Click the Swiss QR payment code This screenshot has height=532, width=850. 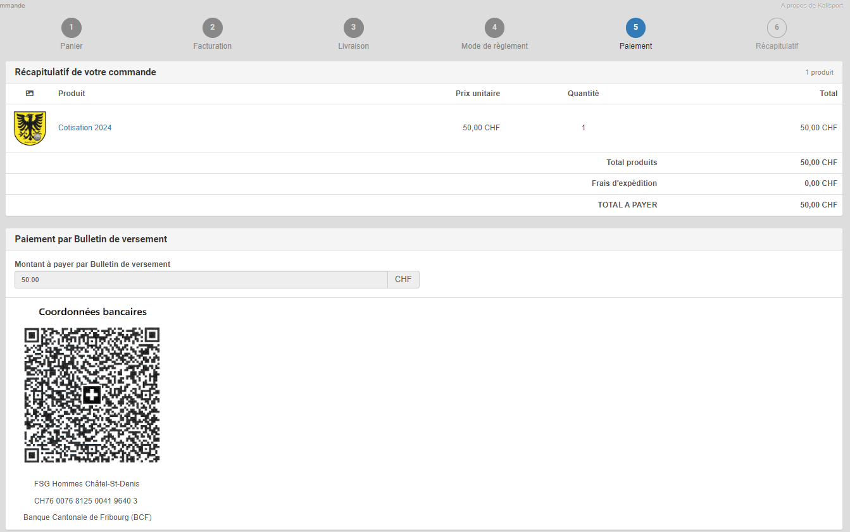pos(92,395)
